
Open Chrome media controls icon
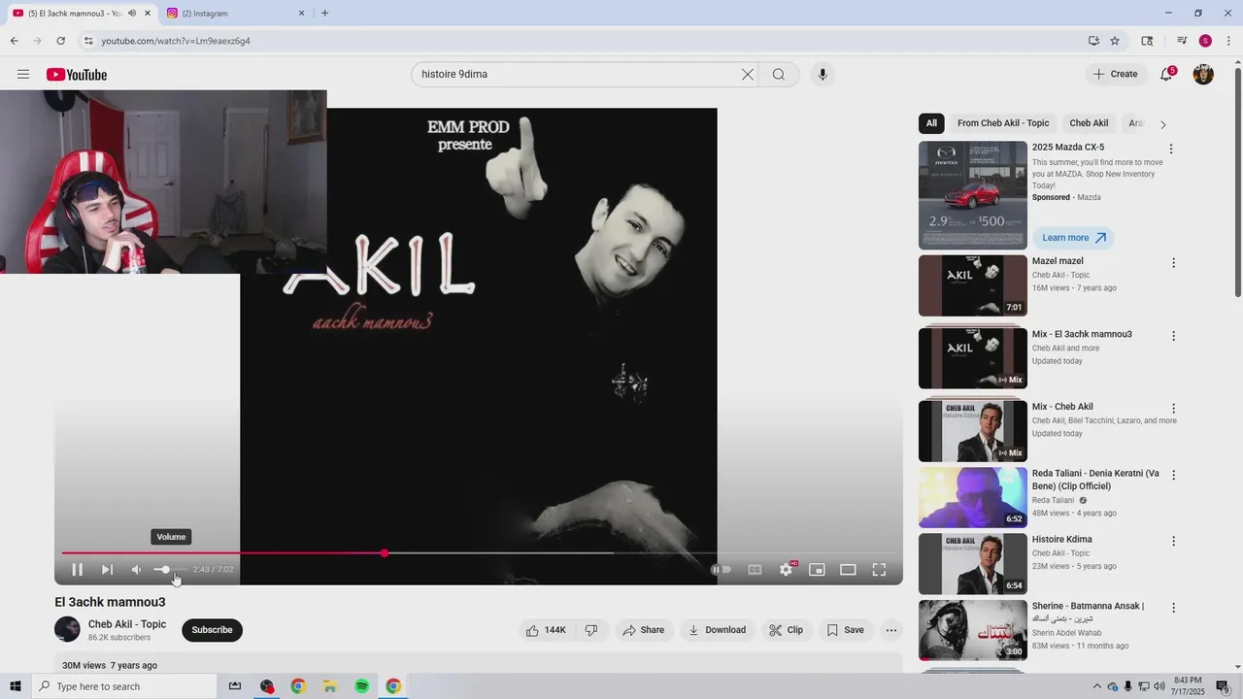click(1182, 41)
